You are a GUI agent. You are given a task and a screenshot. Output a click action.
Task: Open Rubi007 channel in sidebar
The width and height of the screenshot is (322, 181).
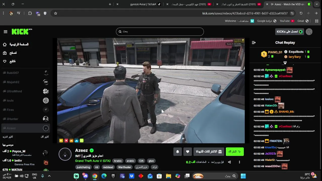(26, 73)
